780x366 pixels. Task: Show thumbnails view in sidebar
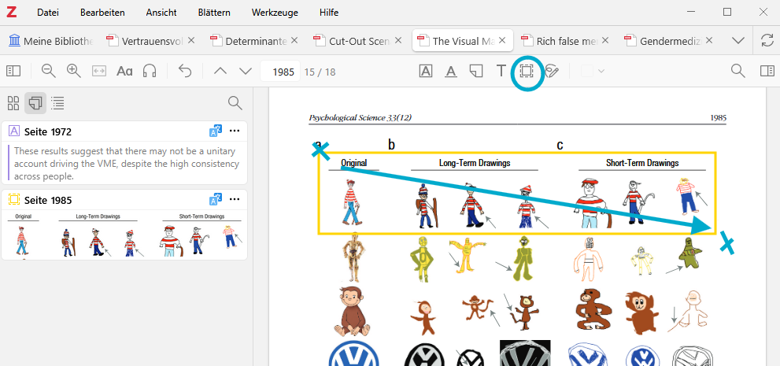13,103
